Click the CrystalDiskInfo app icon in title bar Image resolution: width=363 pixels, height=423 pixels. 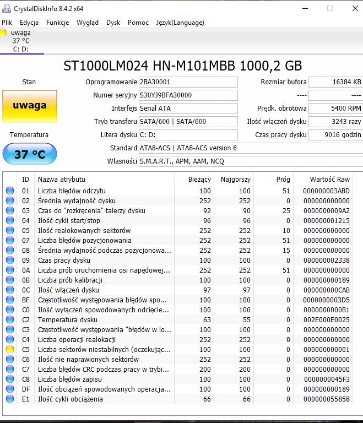pyautogui.click(x=6, y=8)
